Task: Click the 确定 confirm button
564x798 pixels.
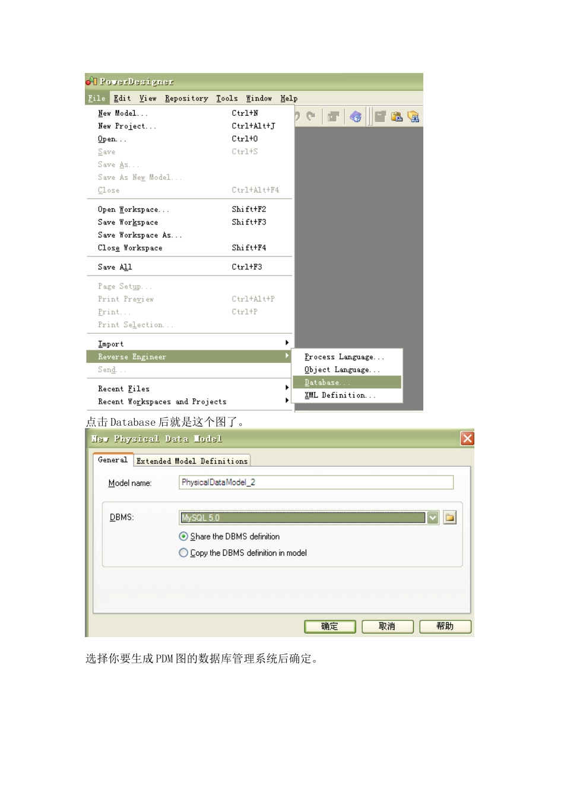Action: click(x=330, y=626)
